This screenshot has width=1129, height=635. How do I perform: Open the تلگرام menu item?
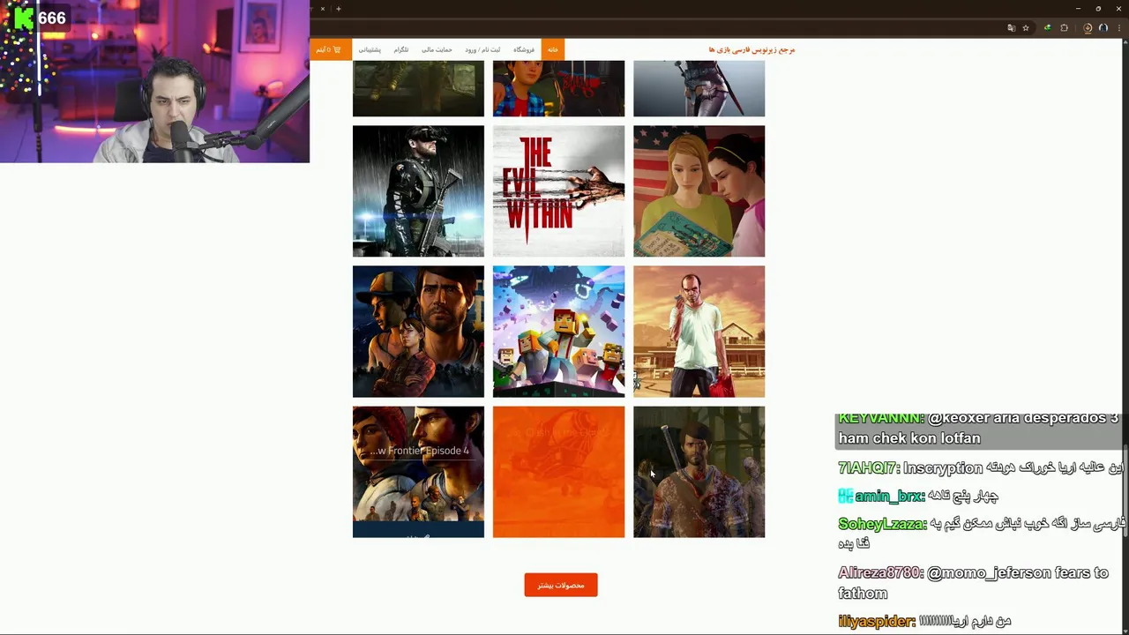[401, 49]
